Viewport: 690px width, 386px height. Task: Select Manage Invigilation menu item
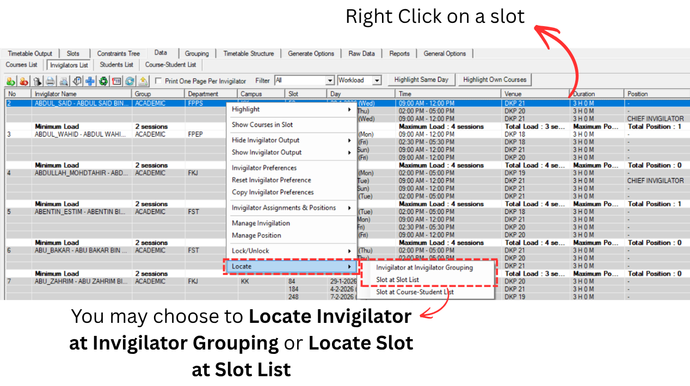[x=291, y=223]
